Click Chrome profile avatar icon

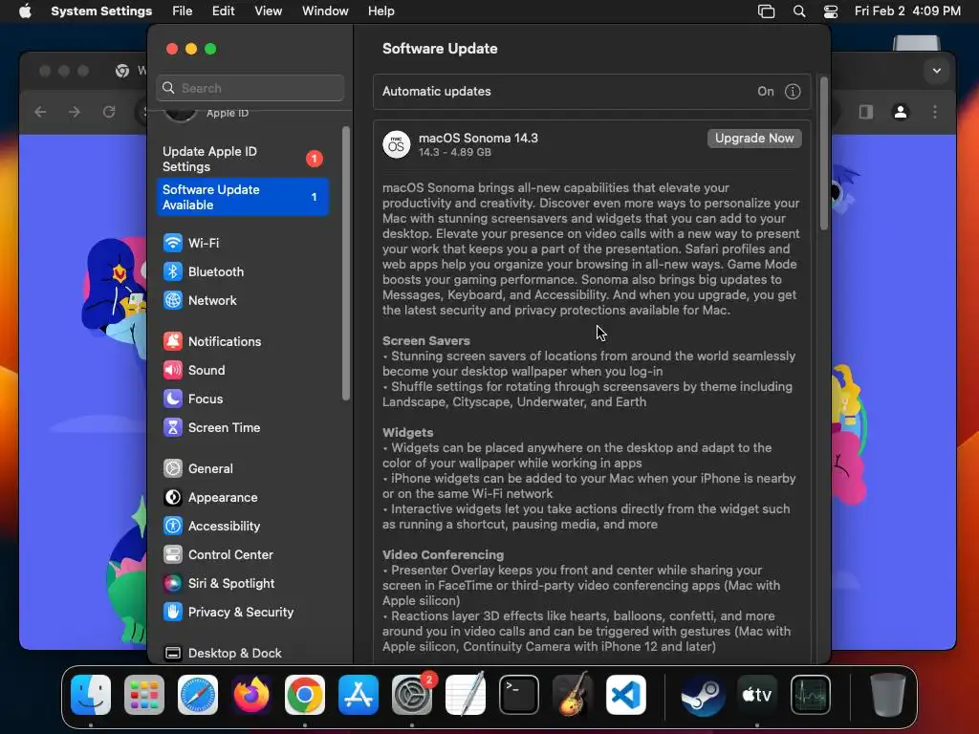(901, 112)
